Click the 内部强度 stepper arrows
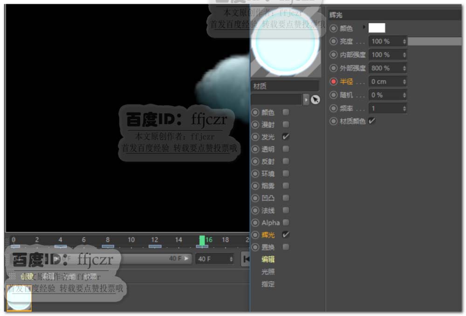This screenshot has width=466, height=316. 404,55
